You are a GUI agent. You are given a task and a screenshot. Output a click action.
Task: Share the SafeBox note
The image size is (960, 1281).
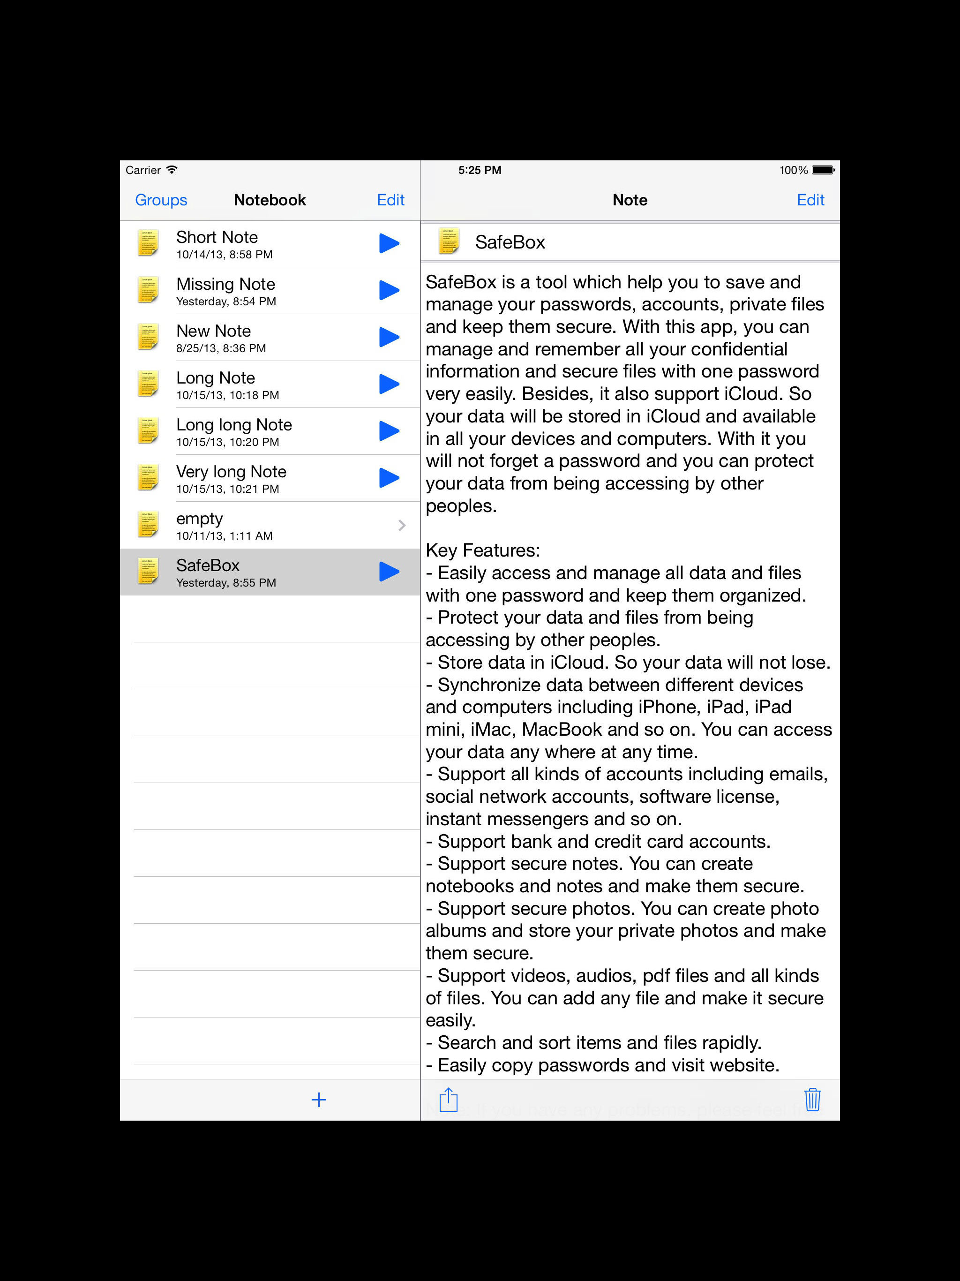(x=448, y=1099)
